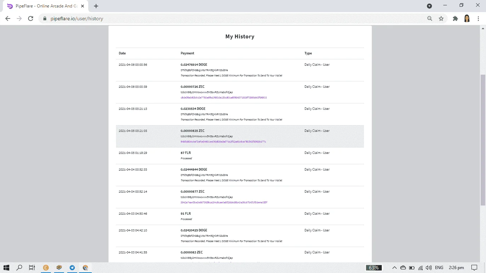Click the Payment column header

point(187,53)
